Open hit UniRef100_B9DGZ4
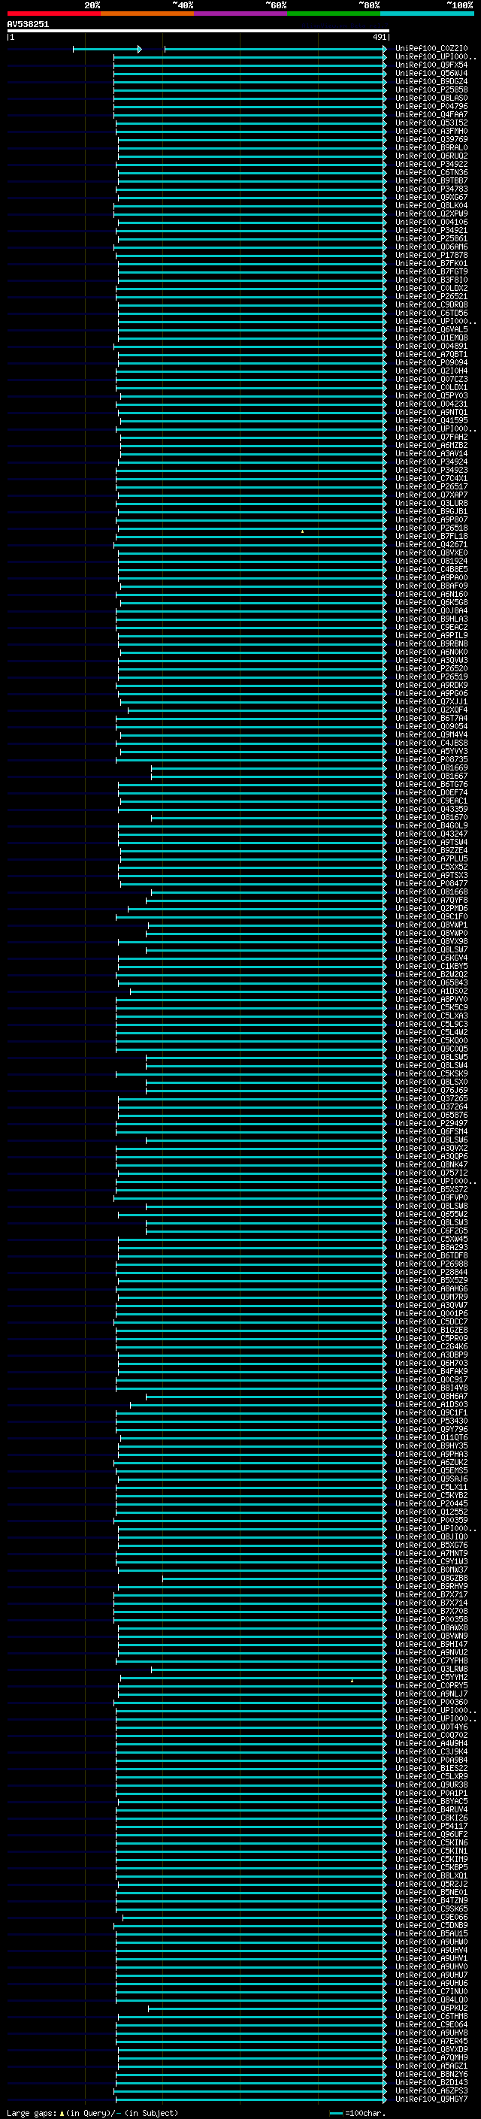 [431, 81]
